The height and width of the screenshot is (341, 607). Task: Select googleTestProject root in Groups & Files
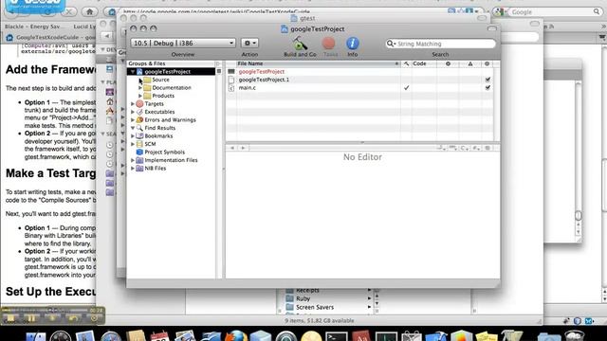(x=167, y=72)
